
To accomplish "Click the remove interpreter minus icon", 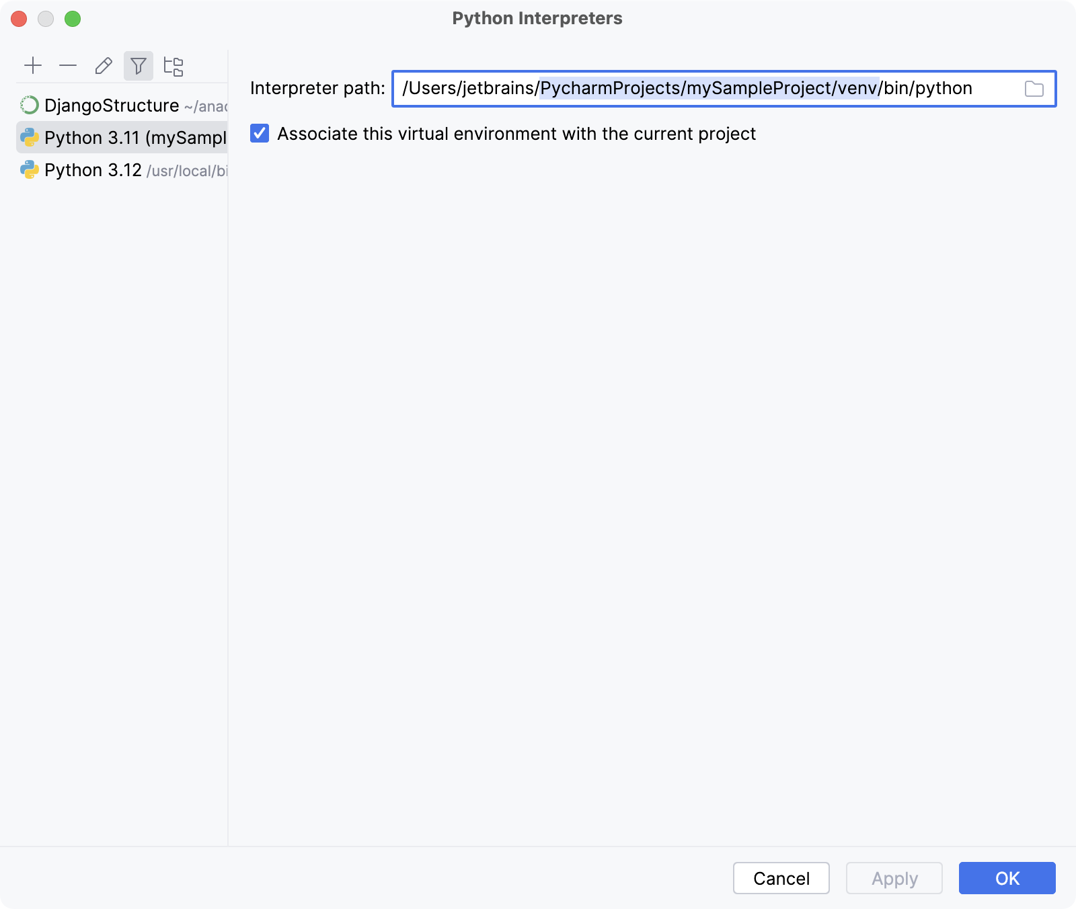I will coord(68,65).
